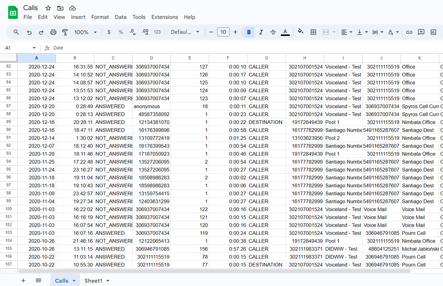Image resolution: width=443 pixels, height=286 pixels.
Task: Click the print icon in toolbar
Action: (x=53, y=32)
